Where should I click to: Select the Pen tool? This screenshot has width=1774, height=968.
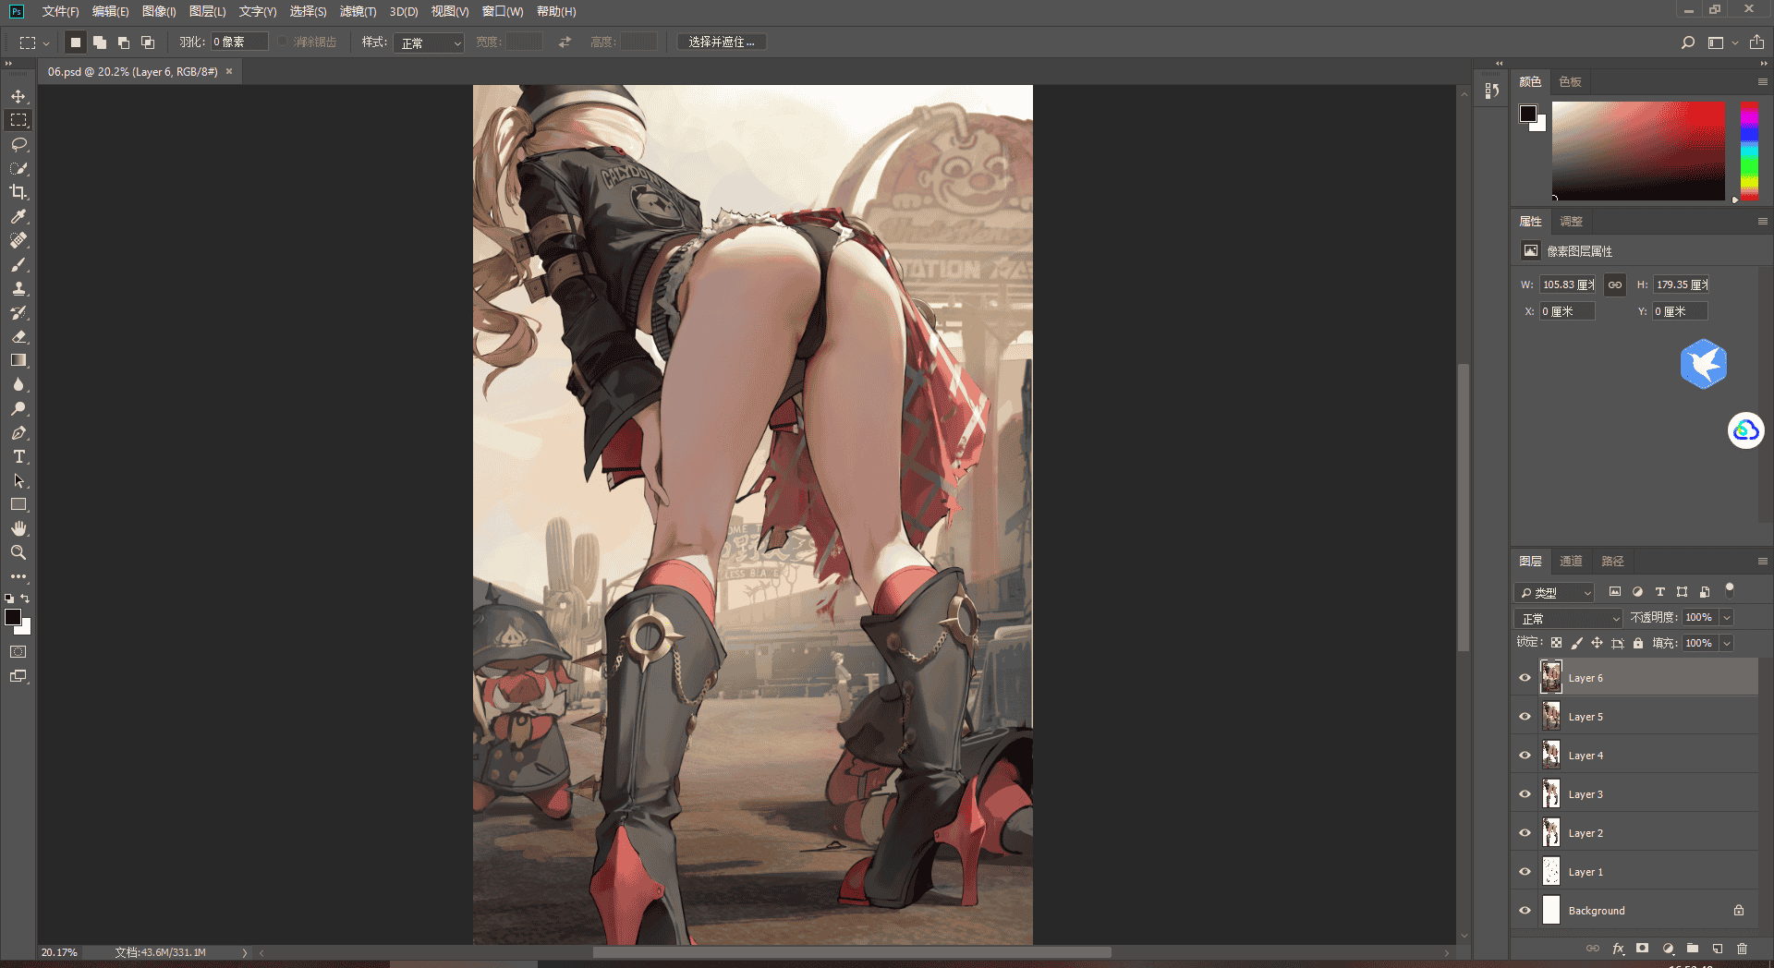pyautogui.click(x=18, y=432)
